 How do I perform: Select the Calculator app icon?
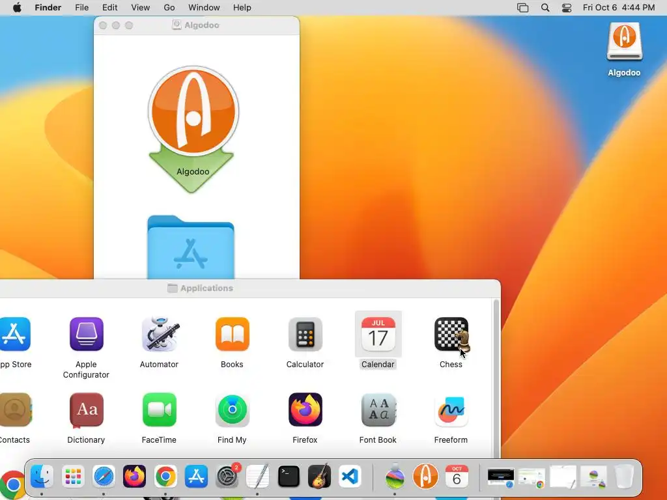pos(305,334)
